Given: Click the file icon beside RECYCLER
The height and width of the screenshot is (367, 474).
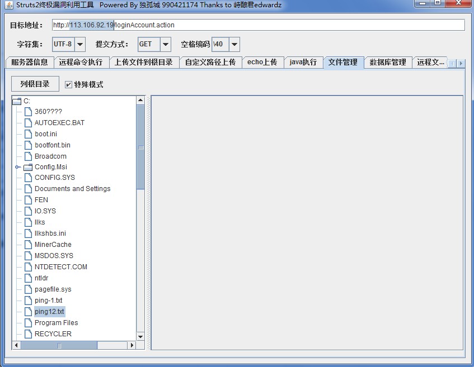Looking at the screenshot, I should pos(28,334).
